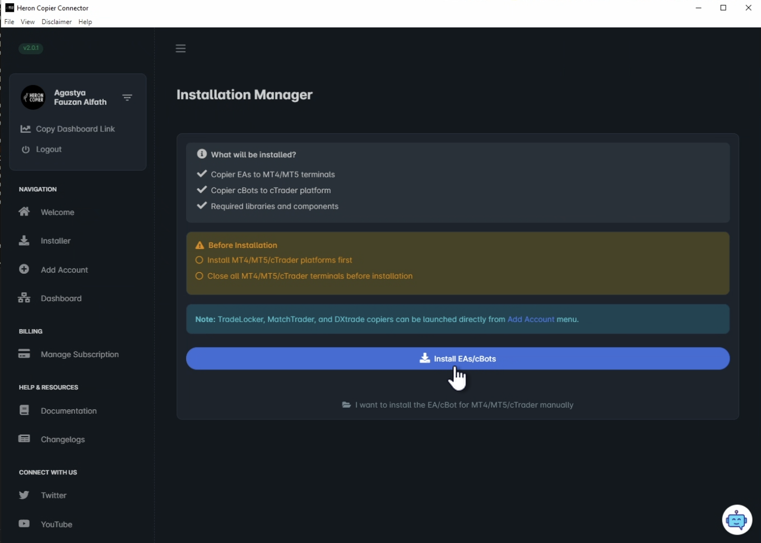Click the YouTube icon in sidebar
Screen dimensions: 761x543
(24, 524)
